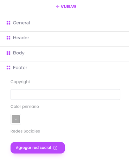The height and width of the screenshot is (162, 129).
Task: Click the plus circle icon in the purple button
Action: [55, 148]
